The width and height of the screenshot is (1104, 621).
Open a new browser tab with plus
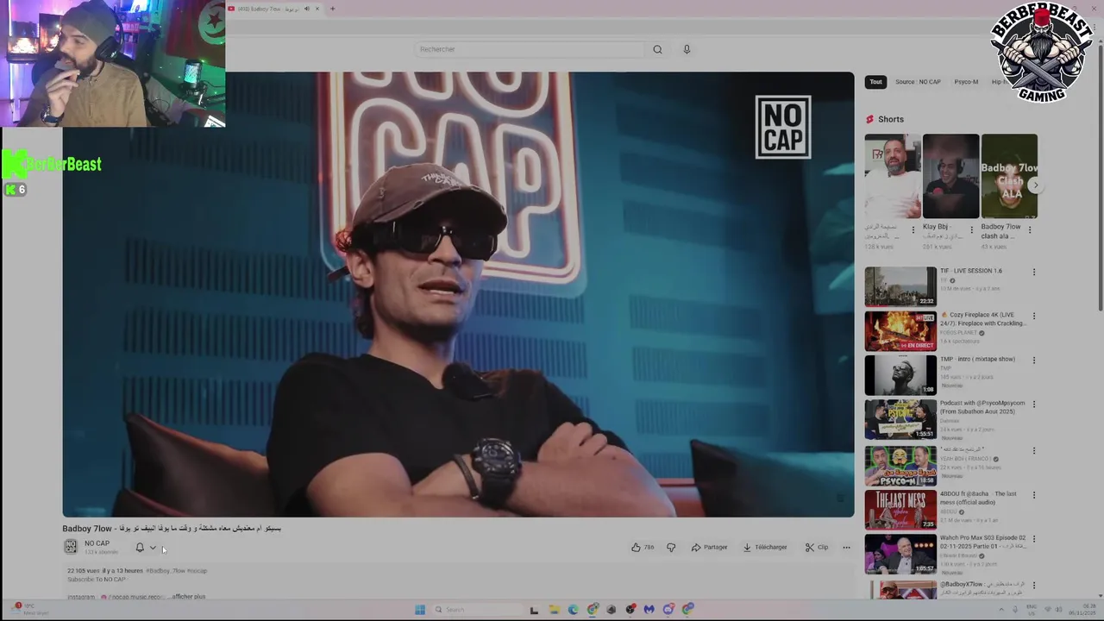tap(332, 9)
